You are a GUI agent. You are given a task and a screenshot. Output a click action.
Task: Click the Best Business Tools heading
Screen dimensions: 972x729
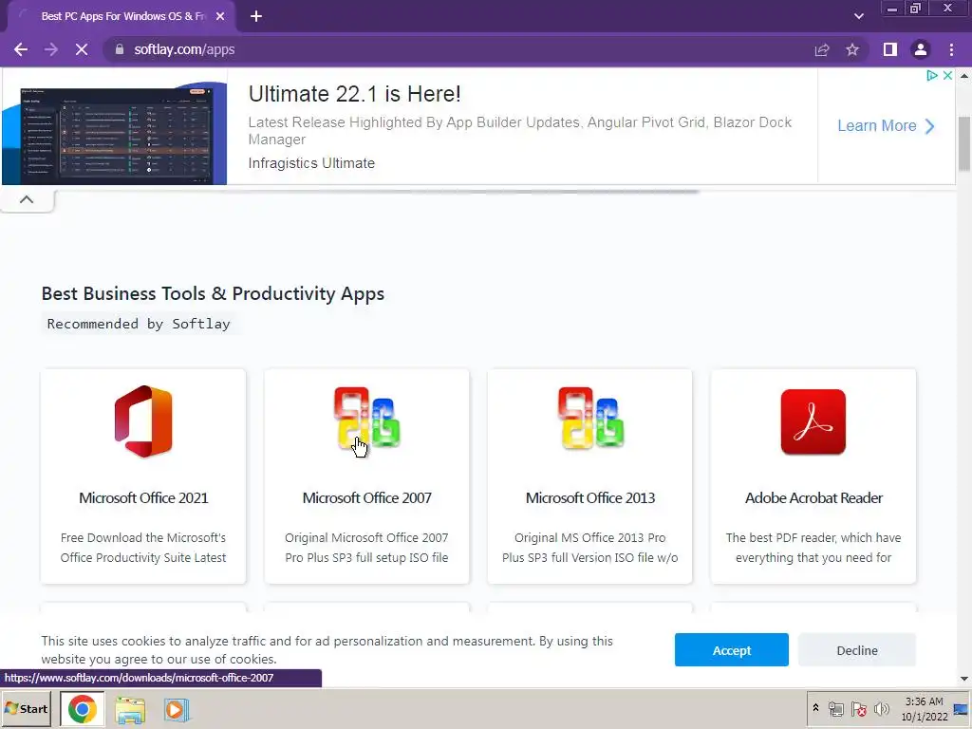pos(213,294)
